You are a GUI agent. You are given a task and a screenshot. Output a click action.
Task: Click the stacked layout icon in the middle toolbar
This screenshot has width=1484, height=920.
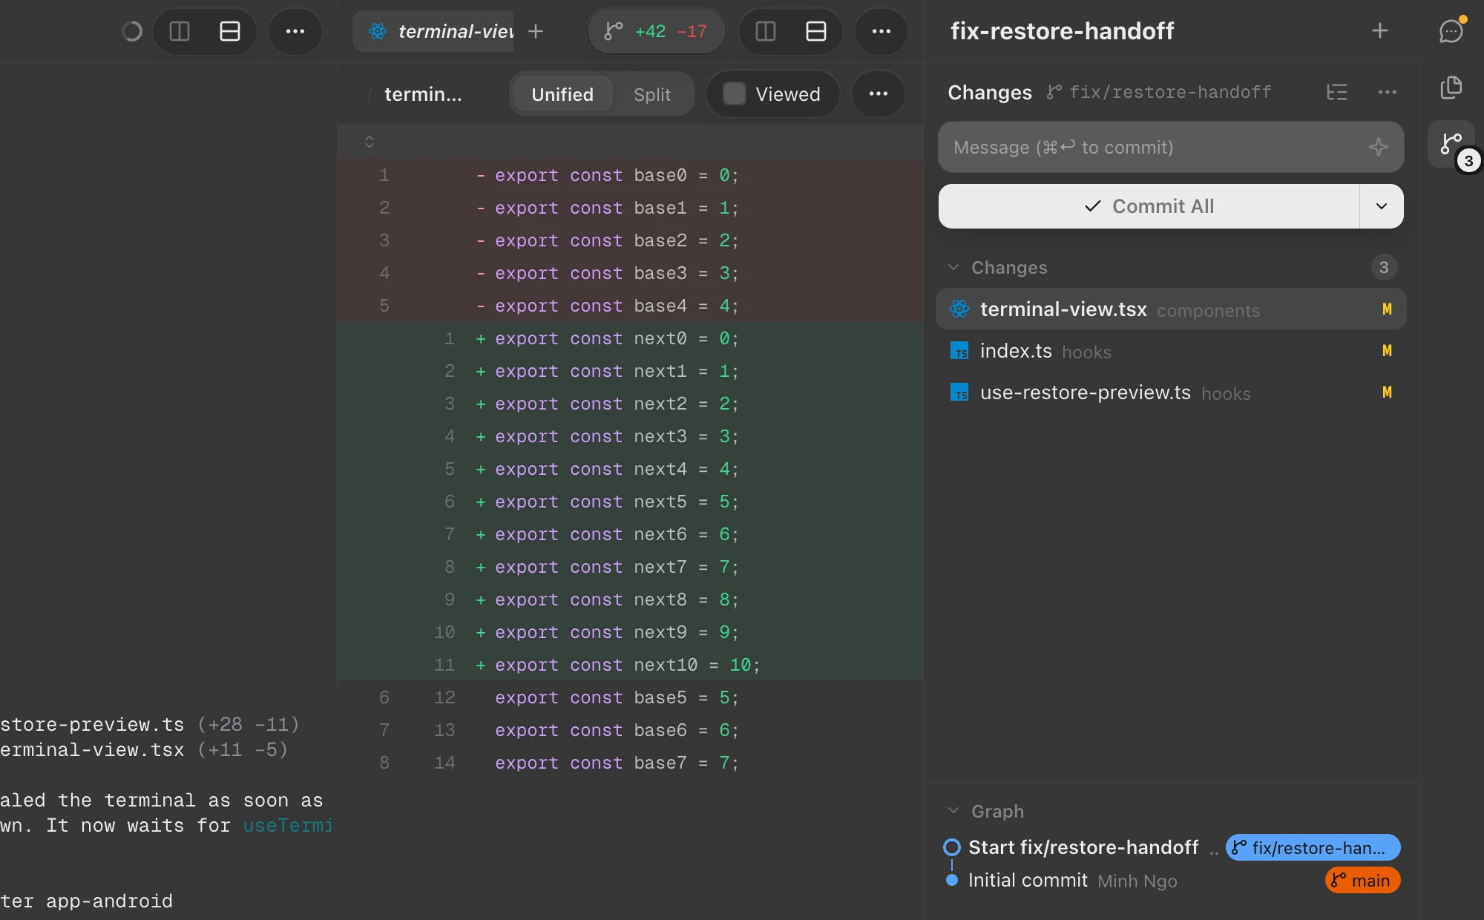816,31
